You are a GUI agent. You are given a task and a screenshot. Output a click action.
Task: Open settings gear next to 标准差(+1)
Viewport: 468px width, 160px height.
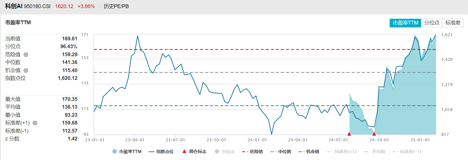(35, 123)
